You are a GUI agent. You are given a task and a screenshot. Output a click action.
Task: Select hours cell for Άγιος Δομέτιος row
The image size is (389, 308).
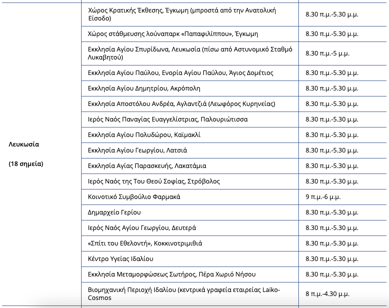click(x=342, y=73)
